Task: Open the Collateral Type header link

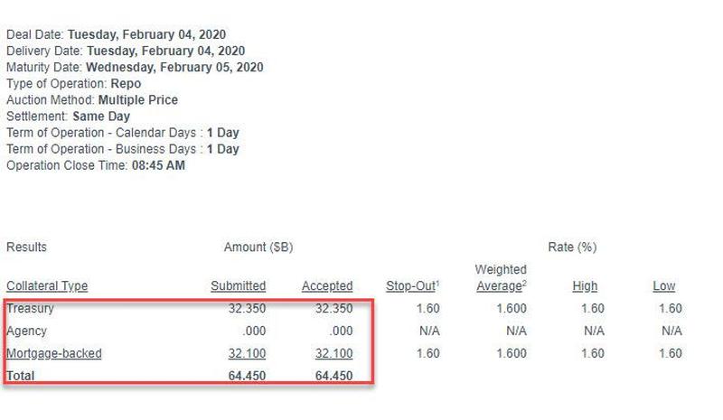Action: 47,285
